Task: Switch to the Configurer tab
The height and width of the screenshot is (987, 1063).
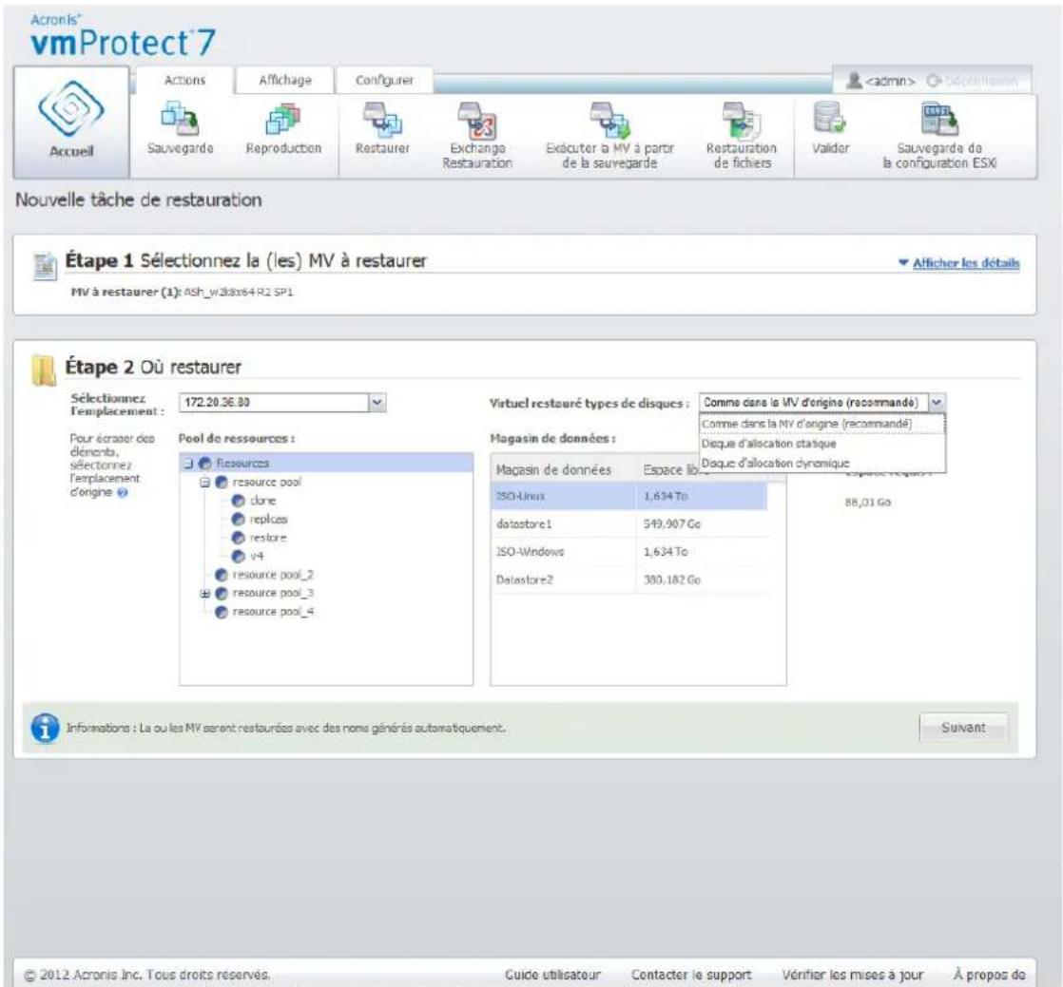Action: pos(384,80)
